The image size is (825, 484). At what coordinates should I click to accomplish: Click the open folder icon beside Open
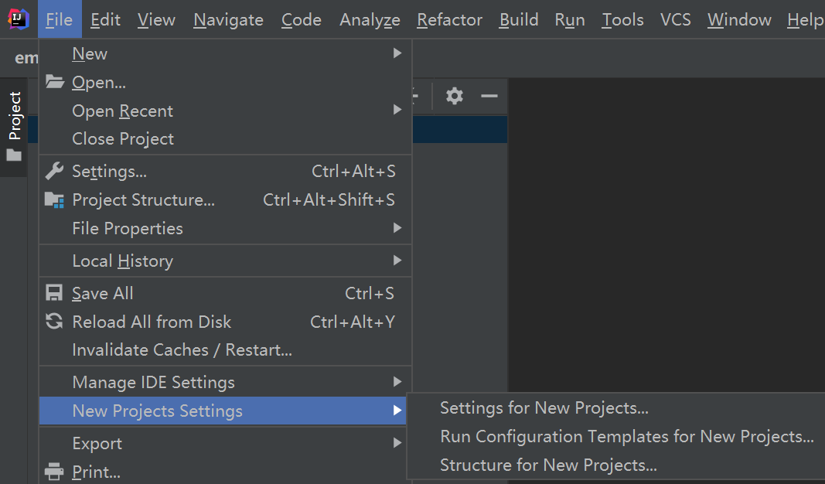tap(54, 82)
